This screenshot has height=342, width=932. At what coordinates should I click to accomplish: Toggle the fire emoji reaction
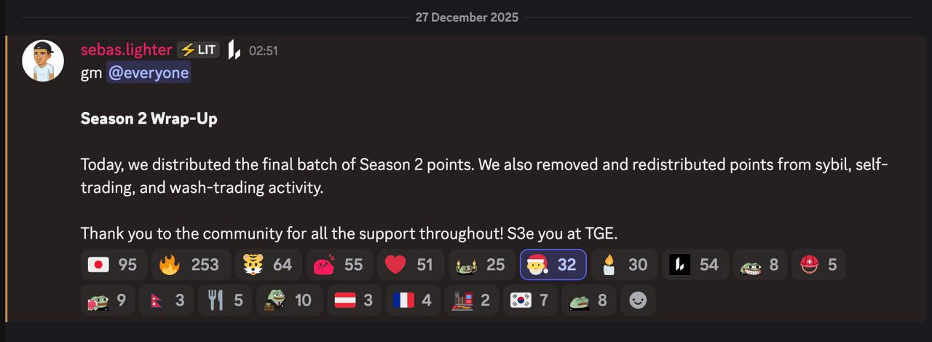(x=191, y=265)
